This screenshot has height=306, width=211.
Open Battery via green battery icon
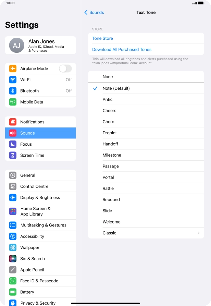(13, 292)
